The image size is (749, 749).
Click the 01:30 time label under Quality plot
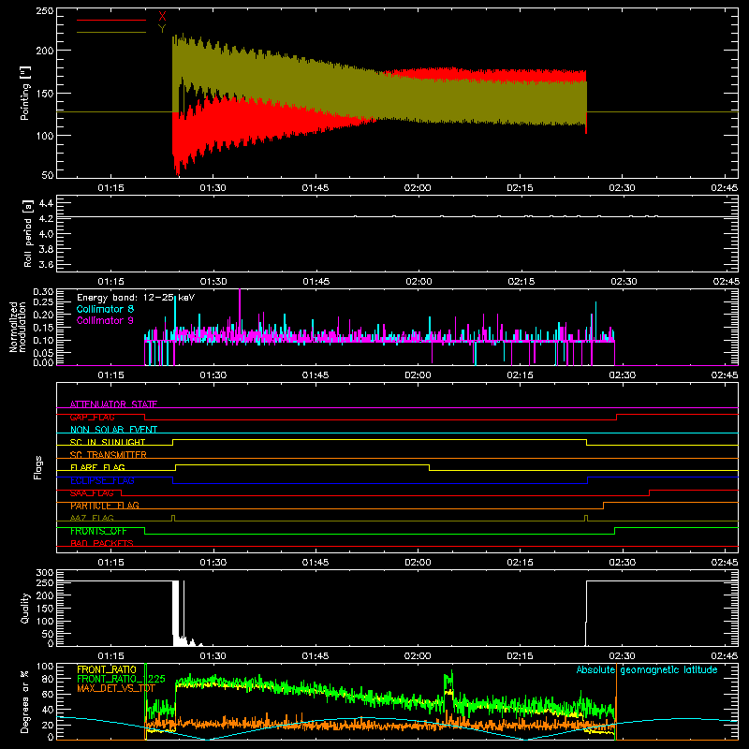click(x=213, y=656)
